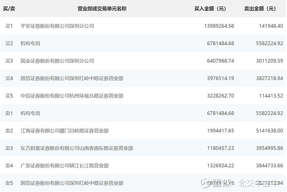This screenshot has height=192, width=287.
Task: Select the 买4 row label
Action: pos(9,78)
